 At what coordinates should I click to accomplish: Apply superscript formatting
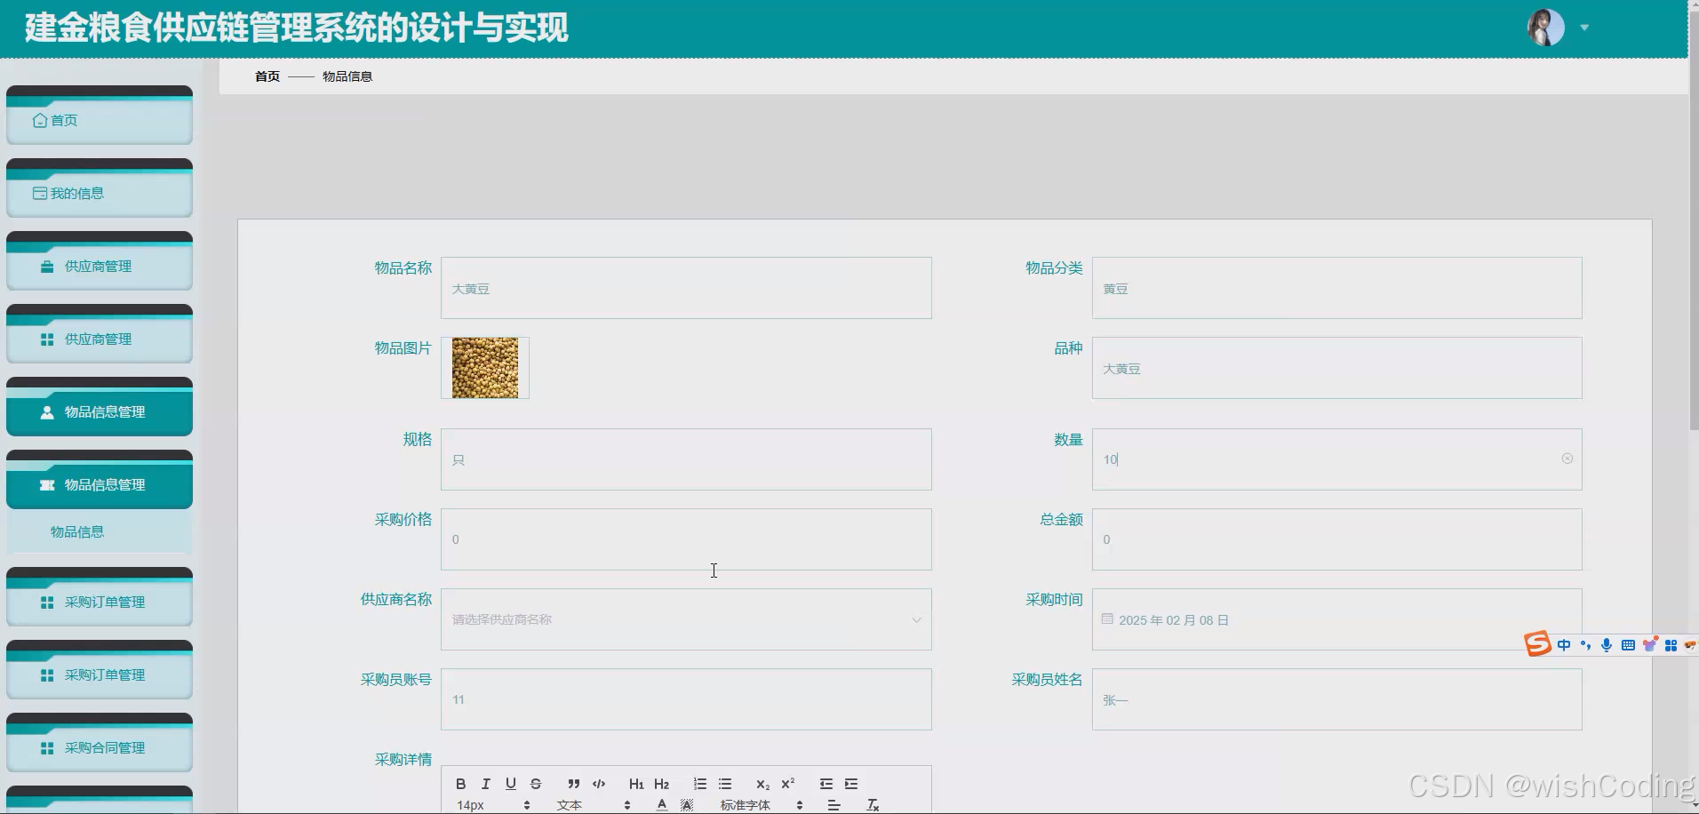point(787,783)
